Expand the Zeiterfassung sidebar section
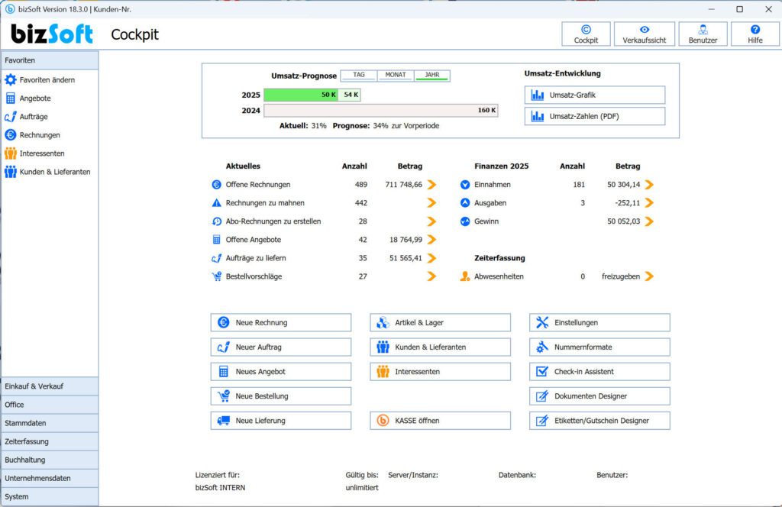 pos(50,441)
